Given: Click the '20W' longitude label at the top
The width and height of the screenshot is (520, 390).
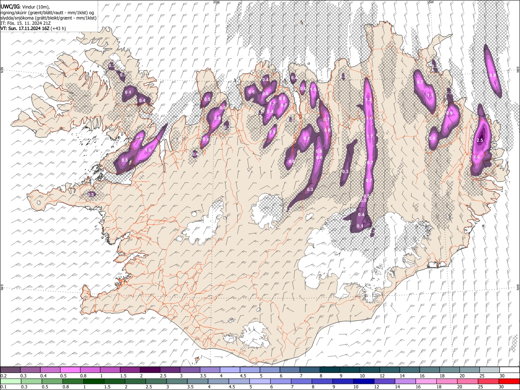Looking at the screenshot, I should pos(216,2).
